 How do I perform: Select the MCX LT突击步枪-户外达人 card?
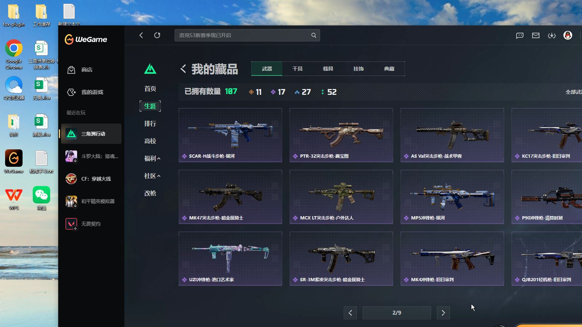coord(341,197)
